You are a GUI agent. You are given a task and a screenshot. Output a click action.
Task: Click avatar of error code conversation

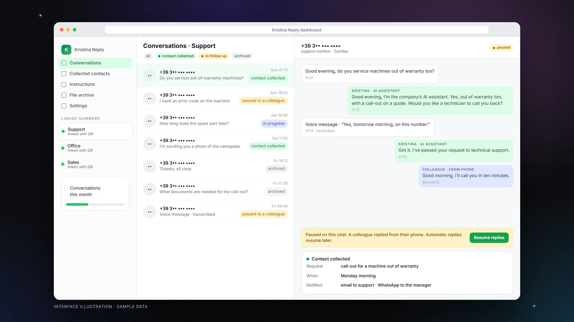click(150, 98)
